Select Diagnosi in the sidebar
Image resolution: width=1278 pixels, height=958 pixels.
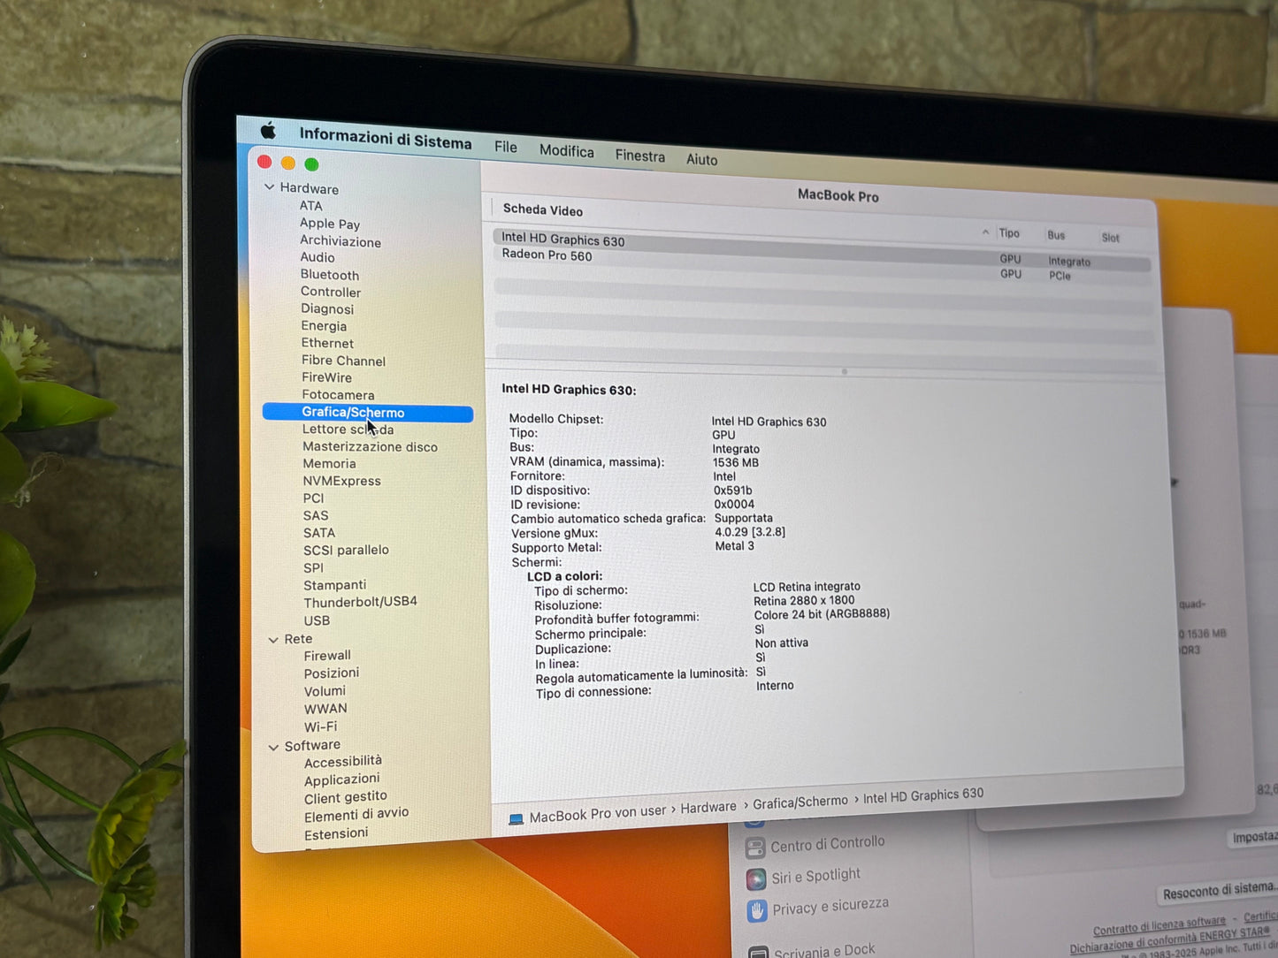click(327, 308)
